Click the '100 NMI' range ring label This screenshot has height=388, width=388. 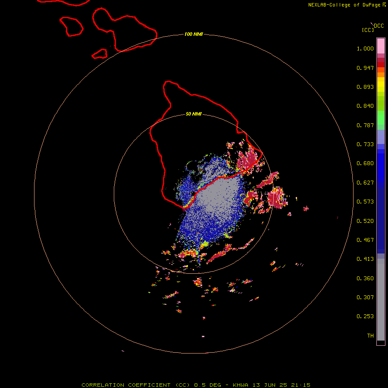pos(194,34)
